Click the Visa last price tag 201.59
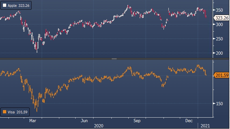The width and height of the screenshot is (230, 129). [221, 75]
